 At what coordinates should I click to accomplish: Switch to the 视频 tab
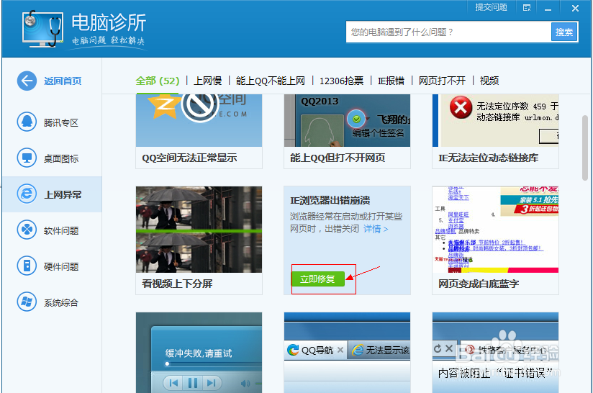pyautogui.click(x=489, y=81)
